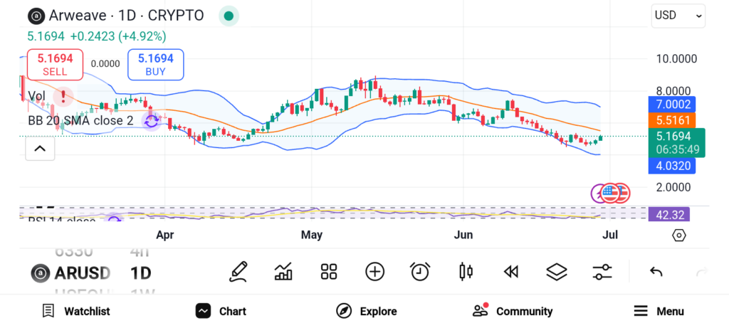Undo the last action with the arrow icon
The width and height of the screenshot is (729, 328).
pos(656,272)
